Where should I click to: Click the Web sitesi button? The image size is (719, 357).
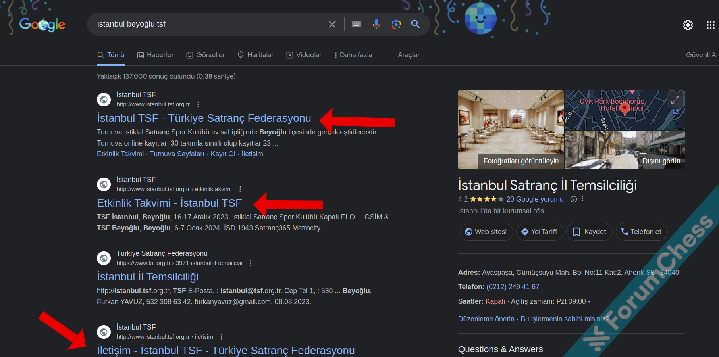coord(486,232)
